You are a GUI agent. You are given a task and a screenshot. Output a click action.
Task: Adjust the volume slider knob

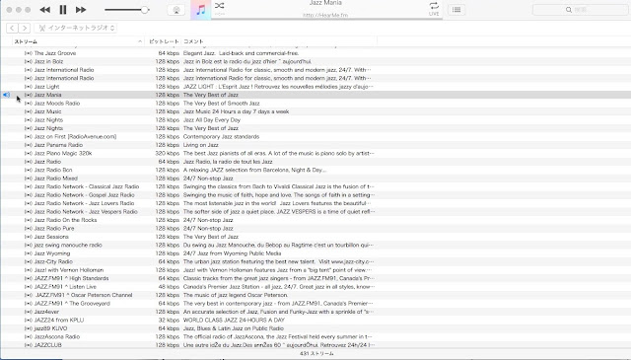(145, 10)
